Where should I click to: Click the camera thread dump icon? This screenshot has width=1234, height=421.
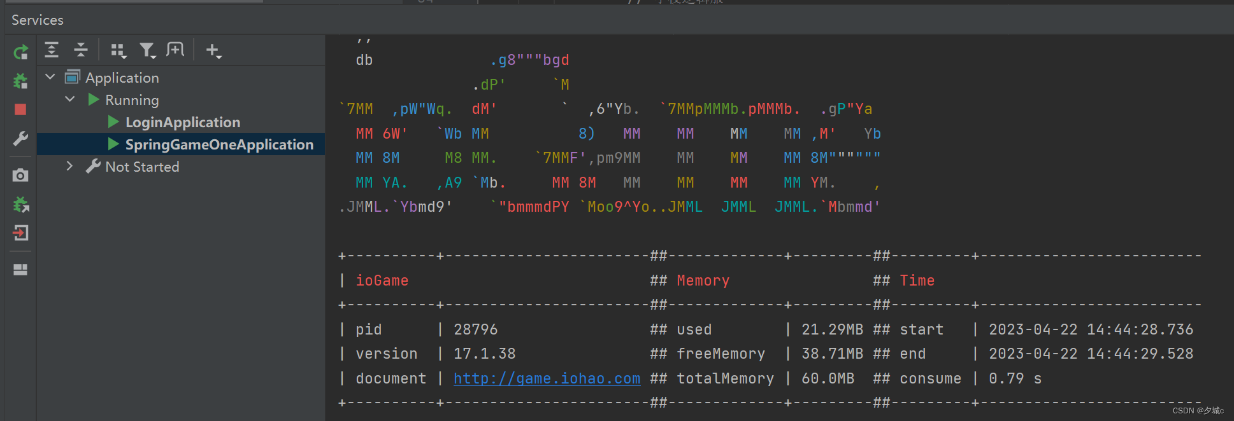tap(20, 175)
